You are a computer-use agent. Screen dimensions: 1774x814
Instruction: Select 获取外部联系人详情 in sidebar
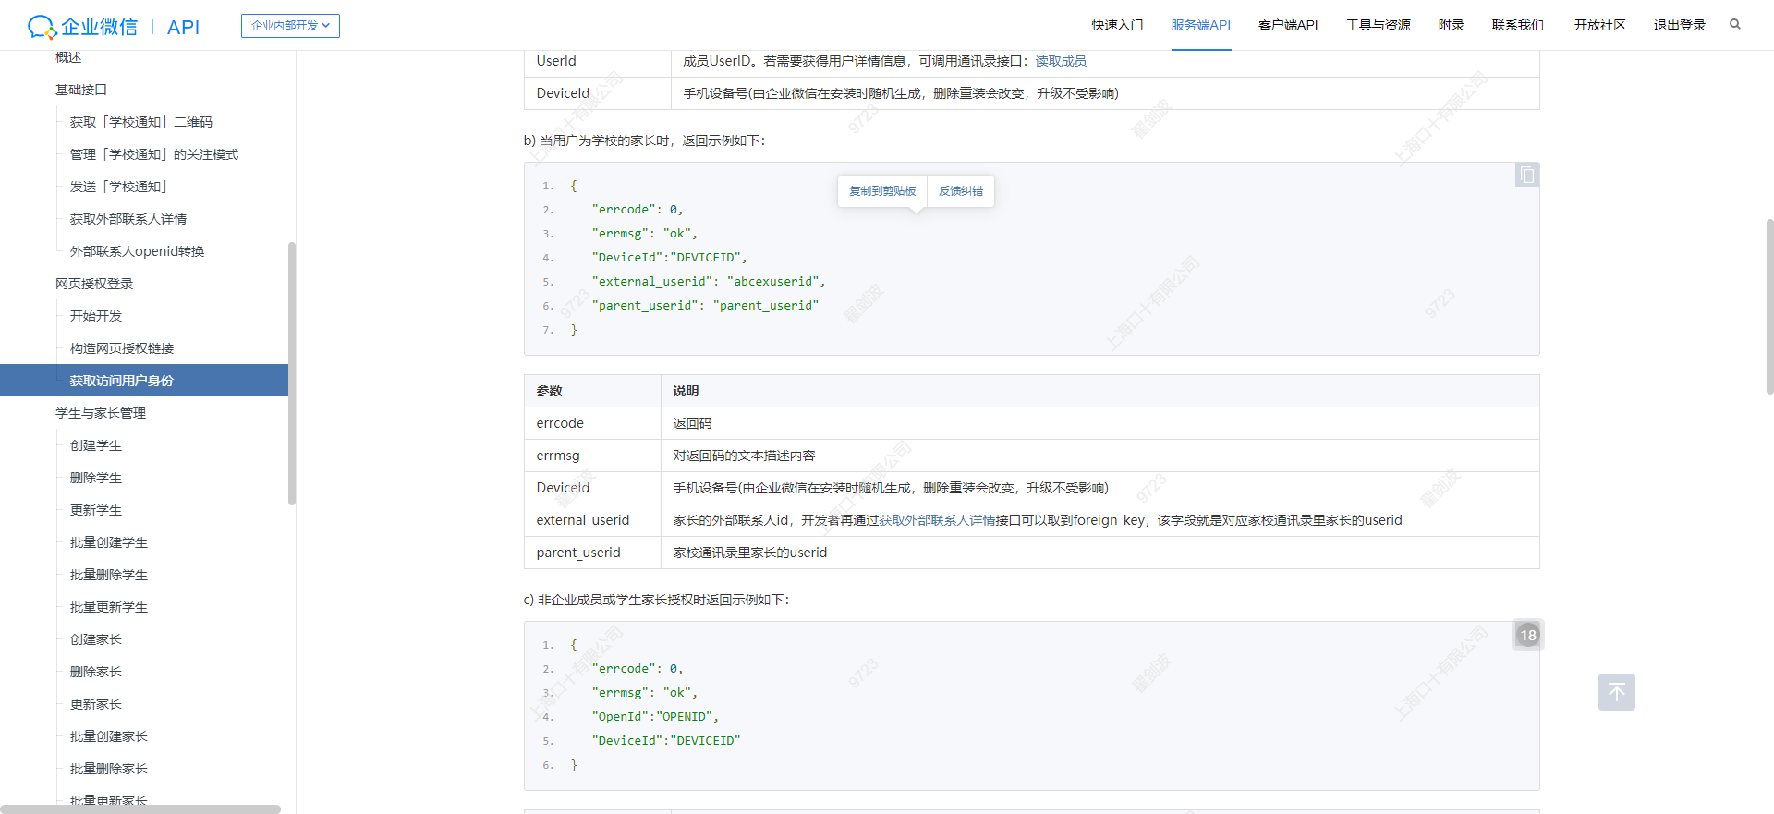[128, 219]
